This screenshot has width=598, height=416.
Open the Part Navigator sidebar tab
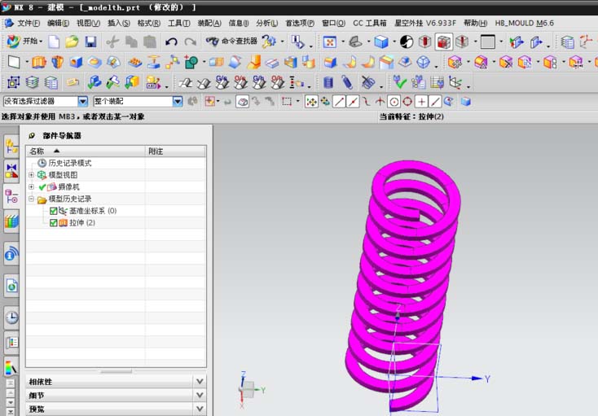[x=11, y=195]
